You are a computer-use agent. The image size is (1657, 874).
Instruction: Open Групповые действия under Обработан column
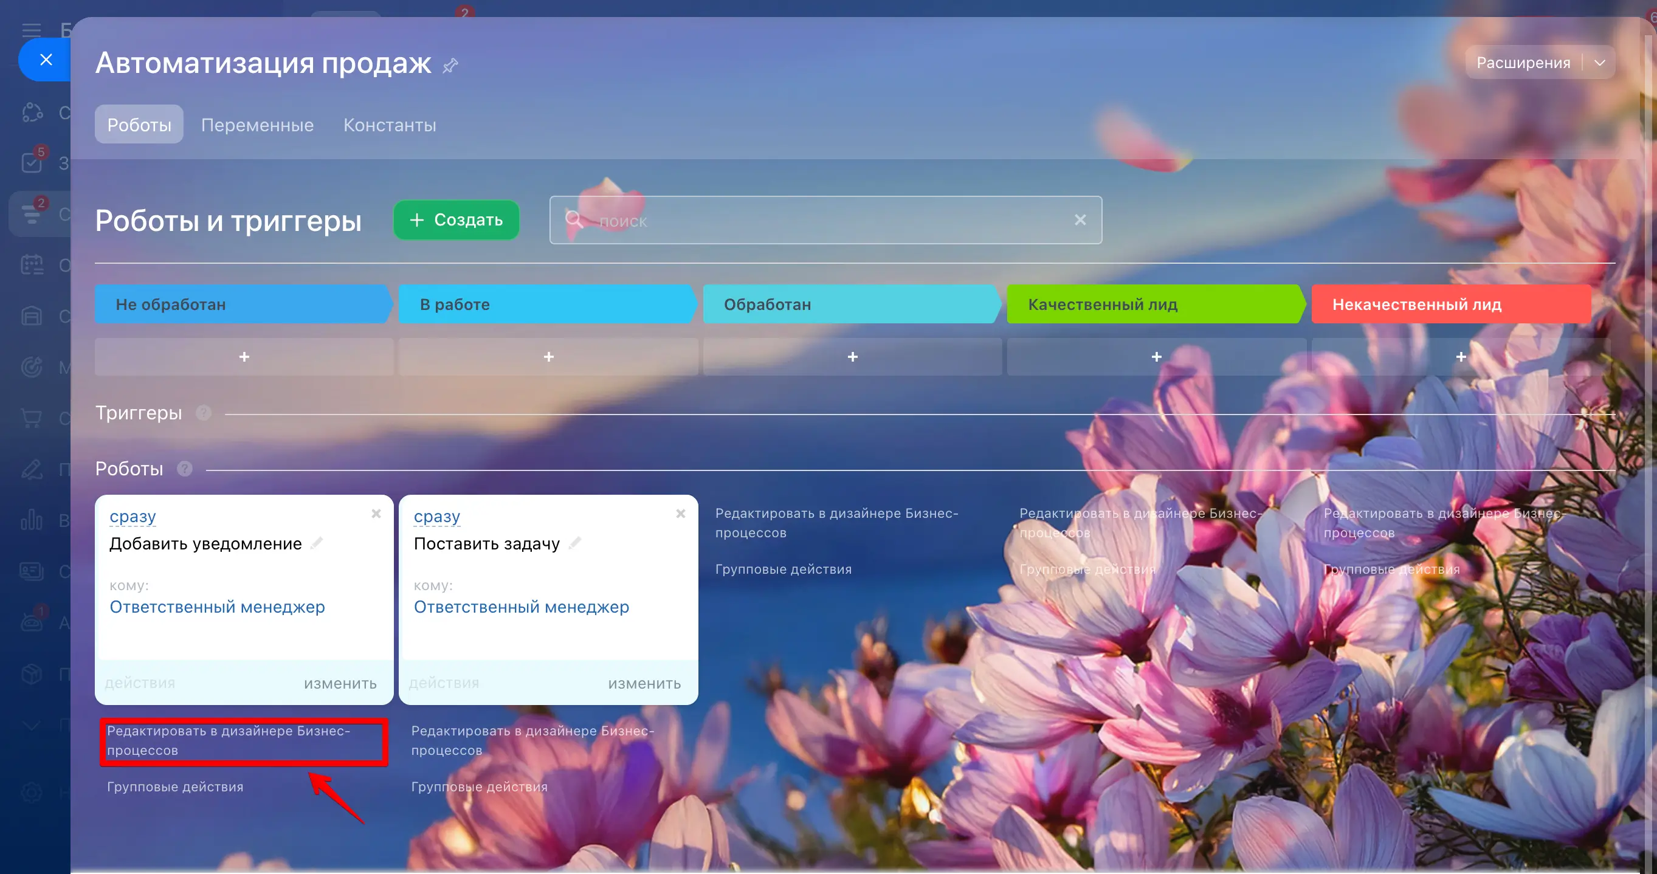point(783,569)
